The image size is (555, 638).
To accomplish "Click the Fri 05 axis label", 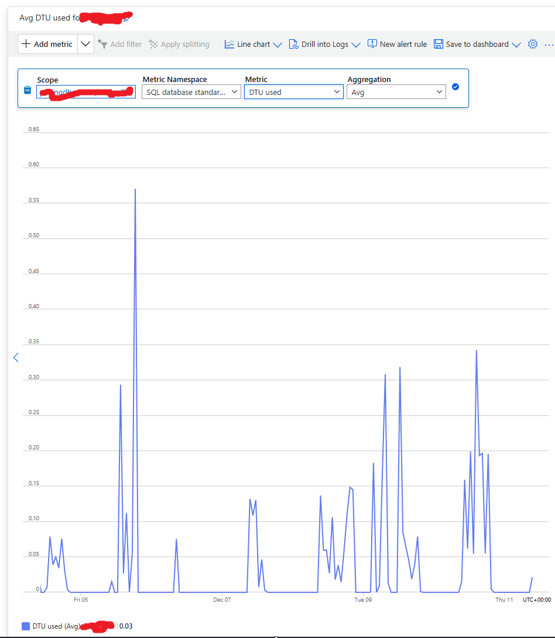I will tap(81, 600).
